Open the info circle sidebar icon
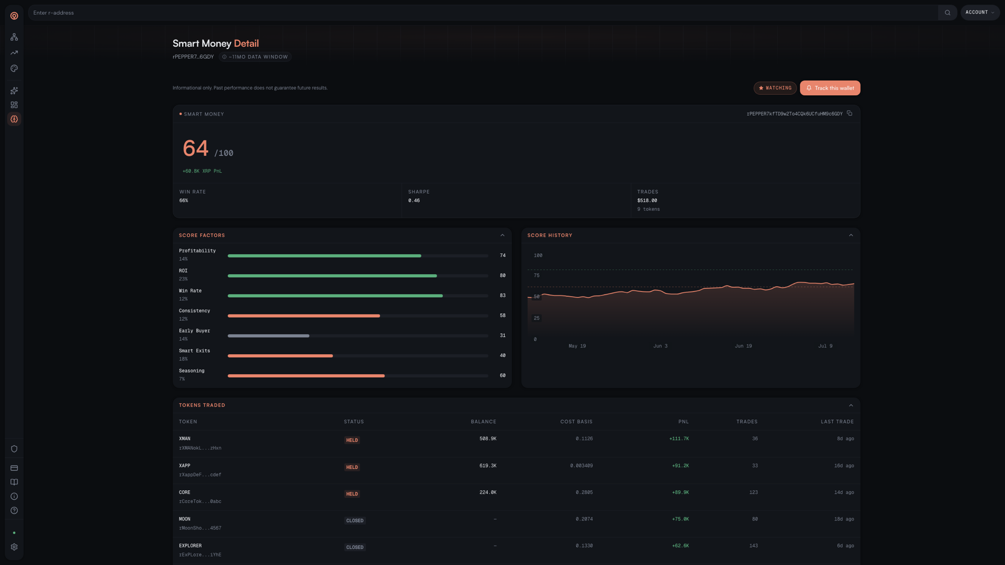Viewport: 1005px width, 565px height. click(x=14, y=496)
